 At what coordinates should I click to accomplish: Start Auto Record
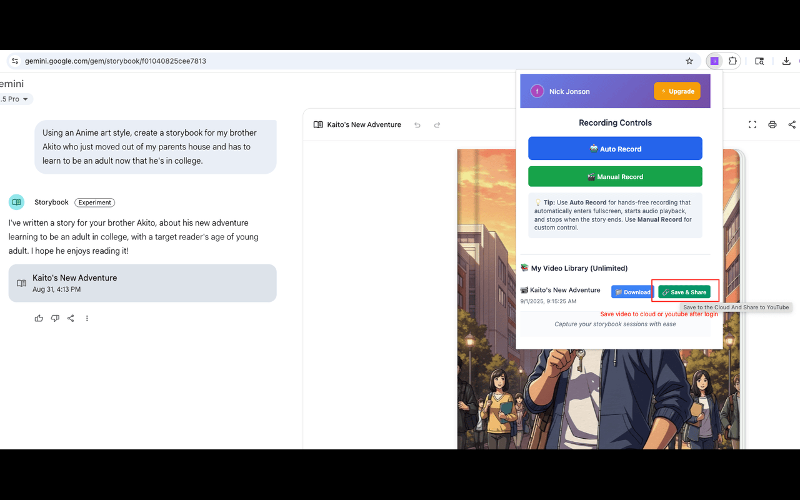615,149
